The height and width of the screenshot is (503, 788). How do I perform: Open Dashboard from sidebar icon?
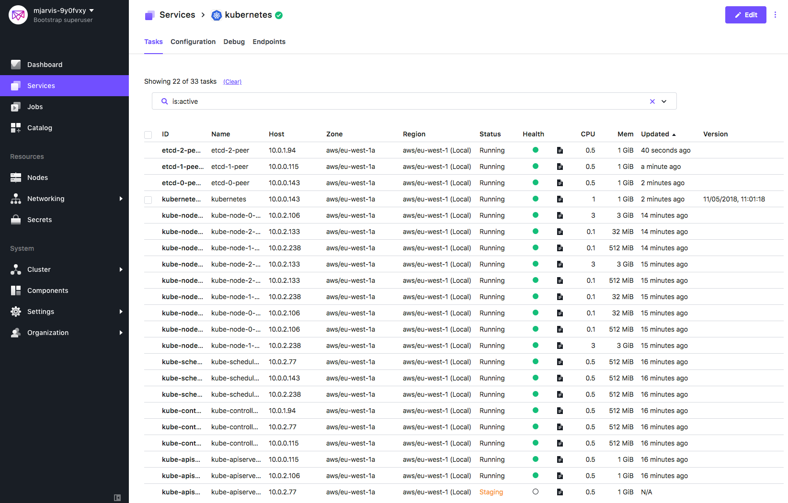click(16, 65)
